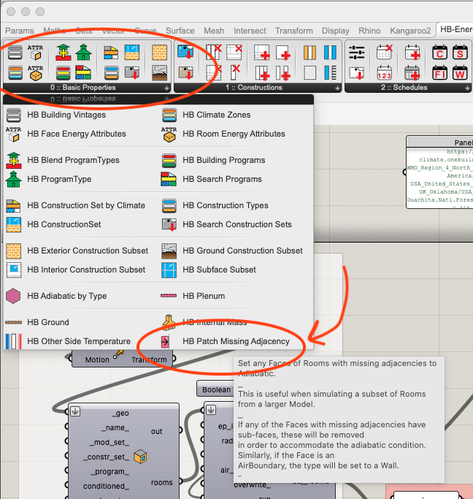
Task: Select HB Patch Missing Adjacency component
Action: coord(235,341)
